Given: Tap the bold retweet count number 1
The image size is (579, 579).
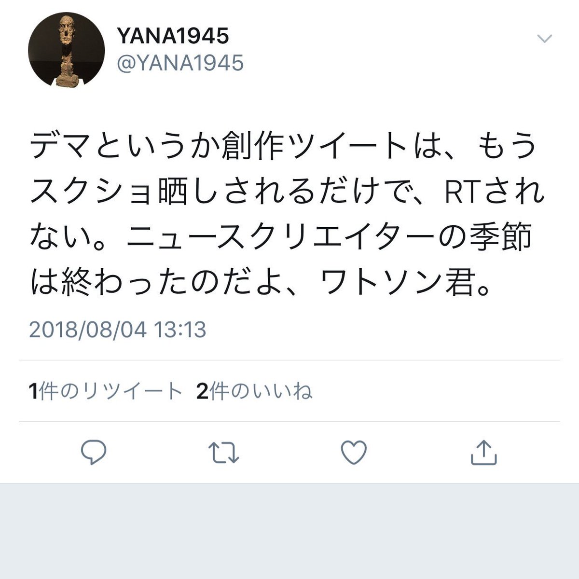Looking at the screenshot, I should (33, 391).
